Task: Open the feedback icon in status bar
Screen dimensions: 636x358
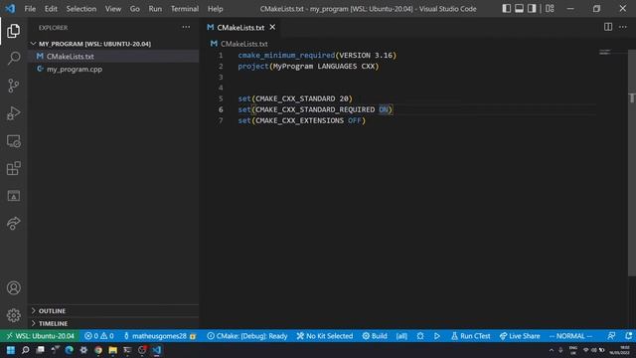Action: pyautogui.click(x=611, y=336)
